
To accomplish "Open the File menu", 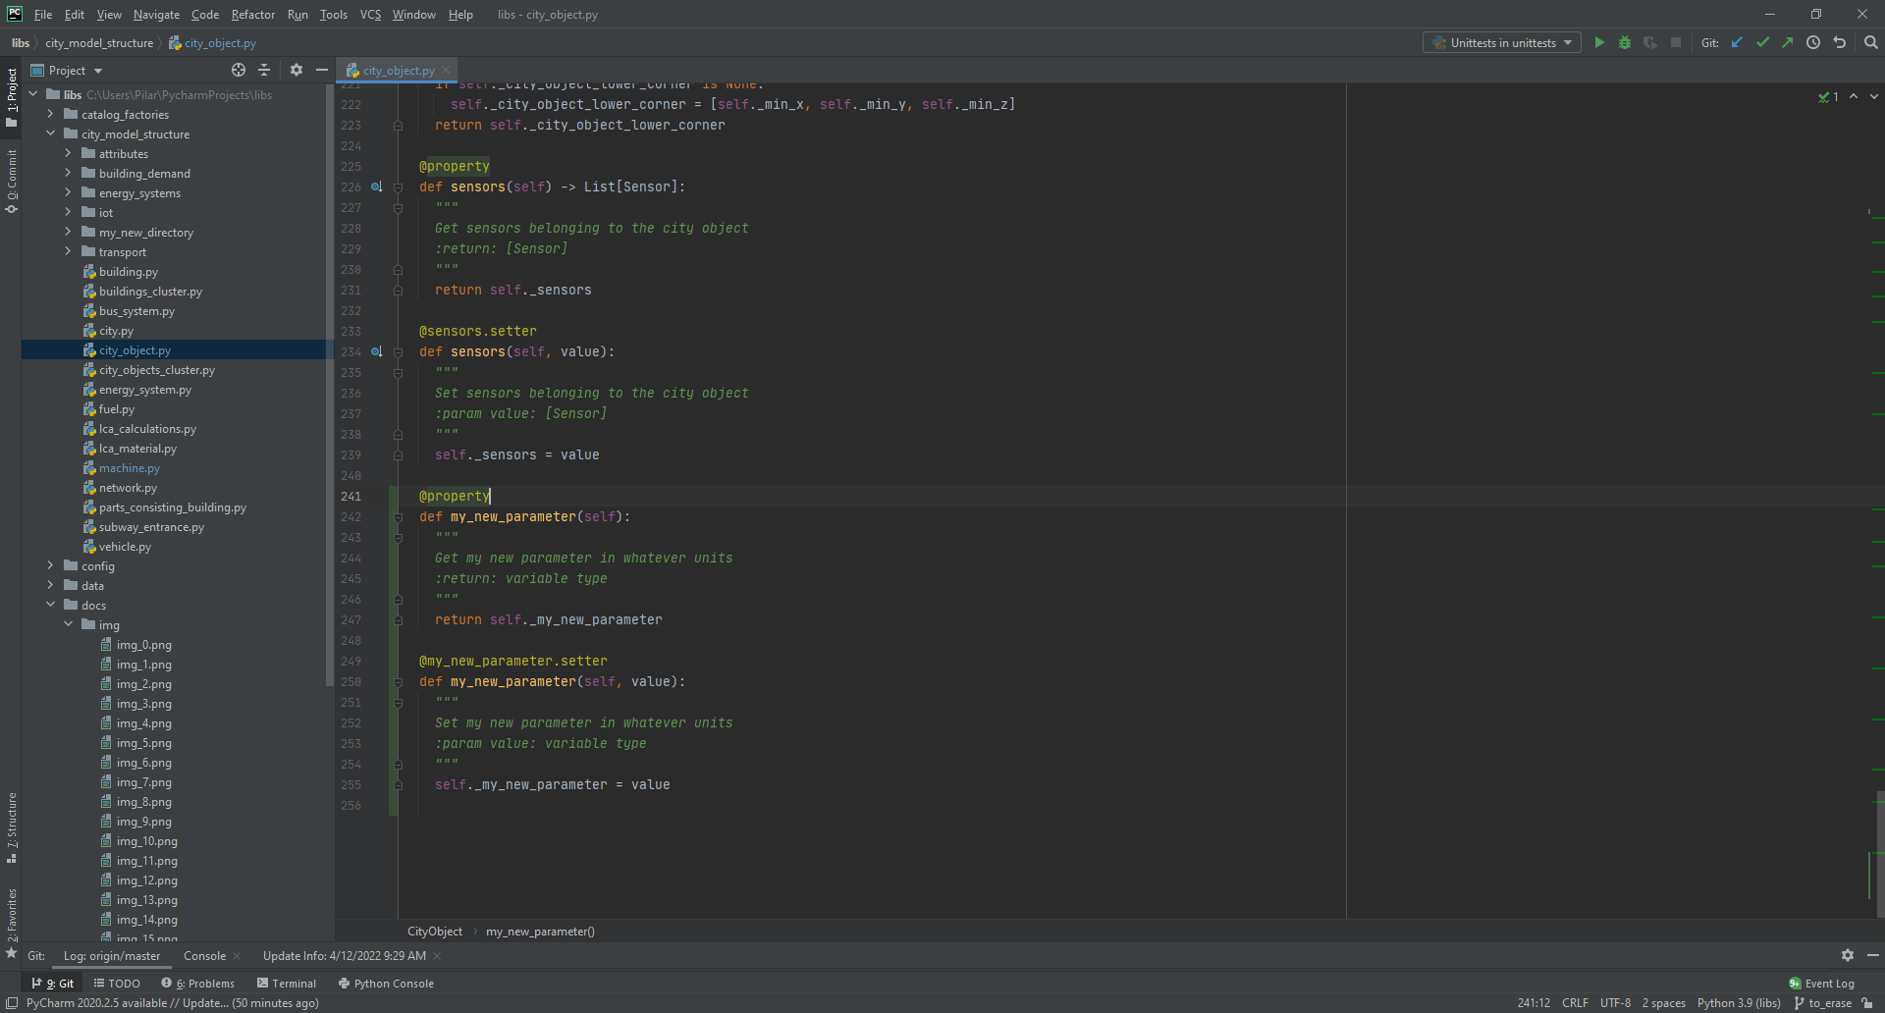I will pos(43,14).
